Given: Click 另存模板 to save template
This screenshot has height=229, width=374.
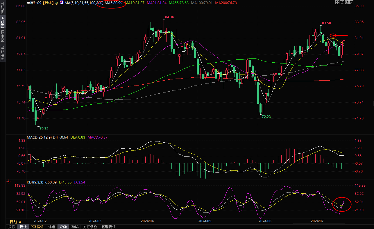Looking at the screenshot, I should [x=90, y=227].
